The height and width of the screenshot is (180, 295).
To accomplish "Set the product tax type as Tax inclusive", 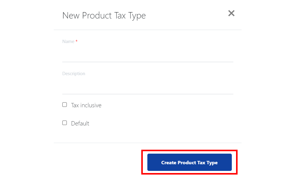I will [x=64, y=105].
